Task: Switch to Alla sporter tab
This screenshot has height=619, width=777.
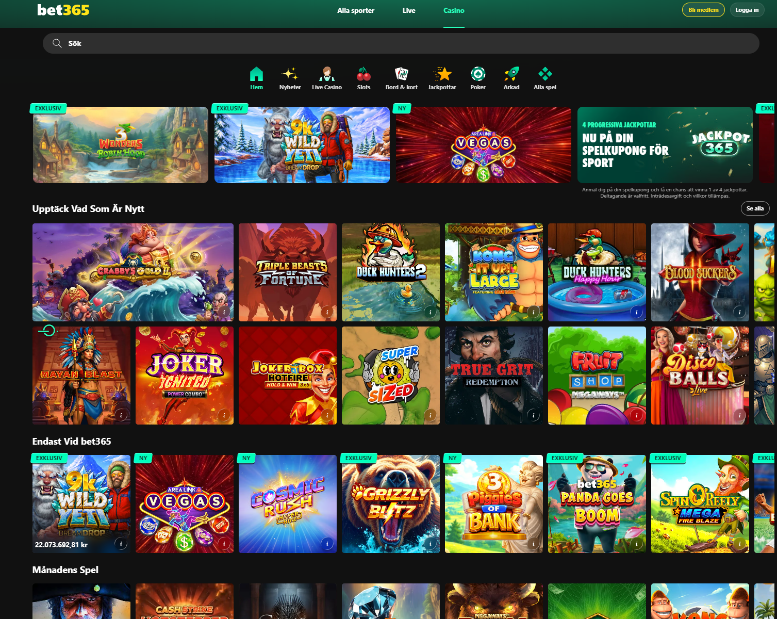Action: coord(356,10)
